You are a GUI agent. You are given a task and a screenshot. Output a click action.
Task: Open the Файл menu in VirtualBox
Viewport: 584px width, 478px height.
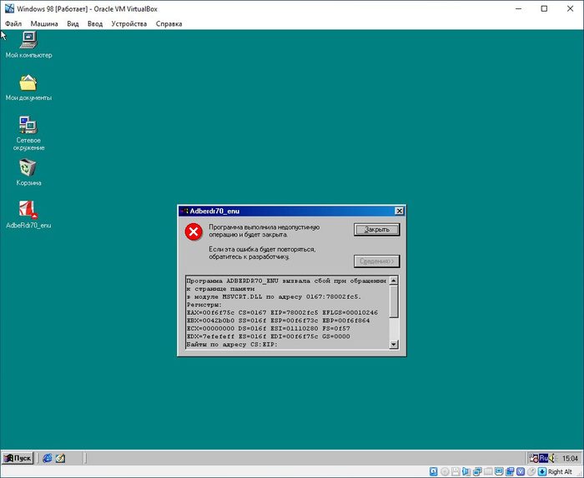coord(13,24)
